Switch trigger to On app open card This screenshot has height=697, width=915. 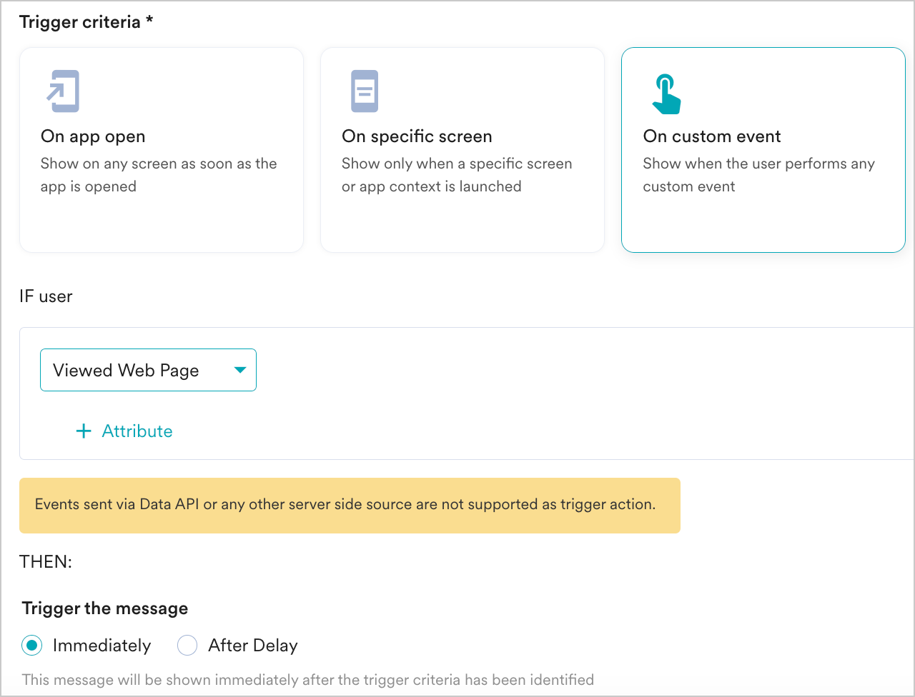click(x=162, y=149)
